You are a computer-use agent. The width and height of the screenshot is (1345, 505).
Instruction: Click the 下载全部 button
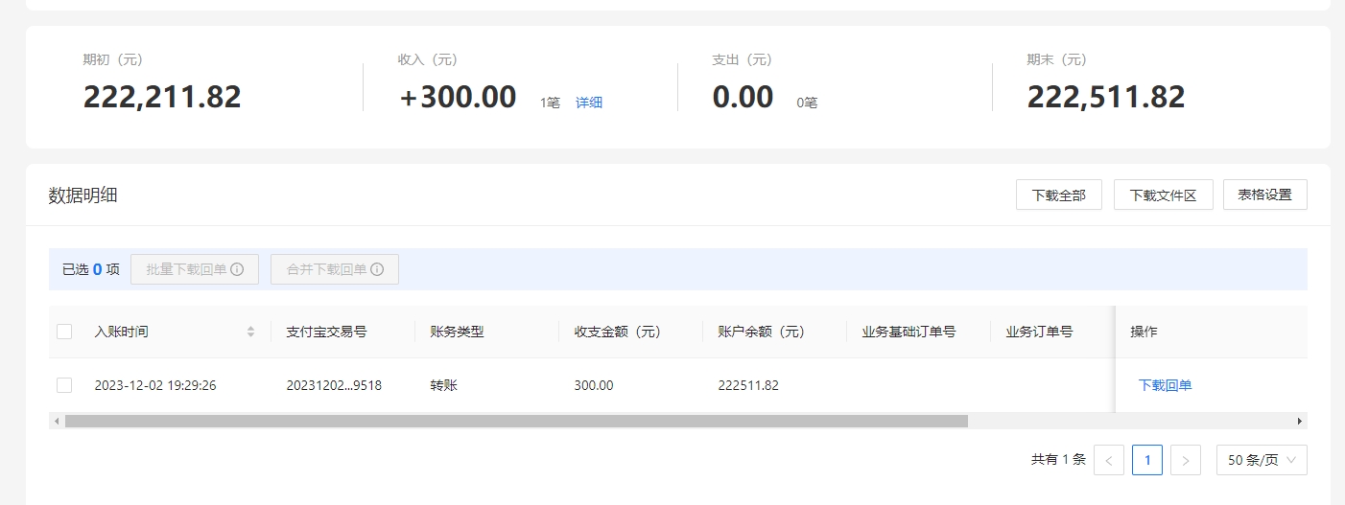coord(1059,195)
